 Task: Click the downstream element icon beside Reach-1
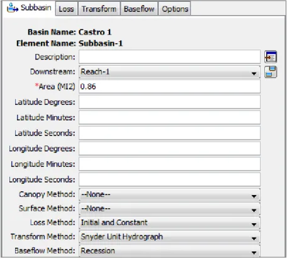tap(271, 72)
